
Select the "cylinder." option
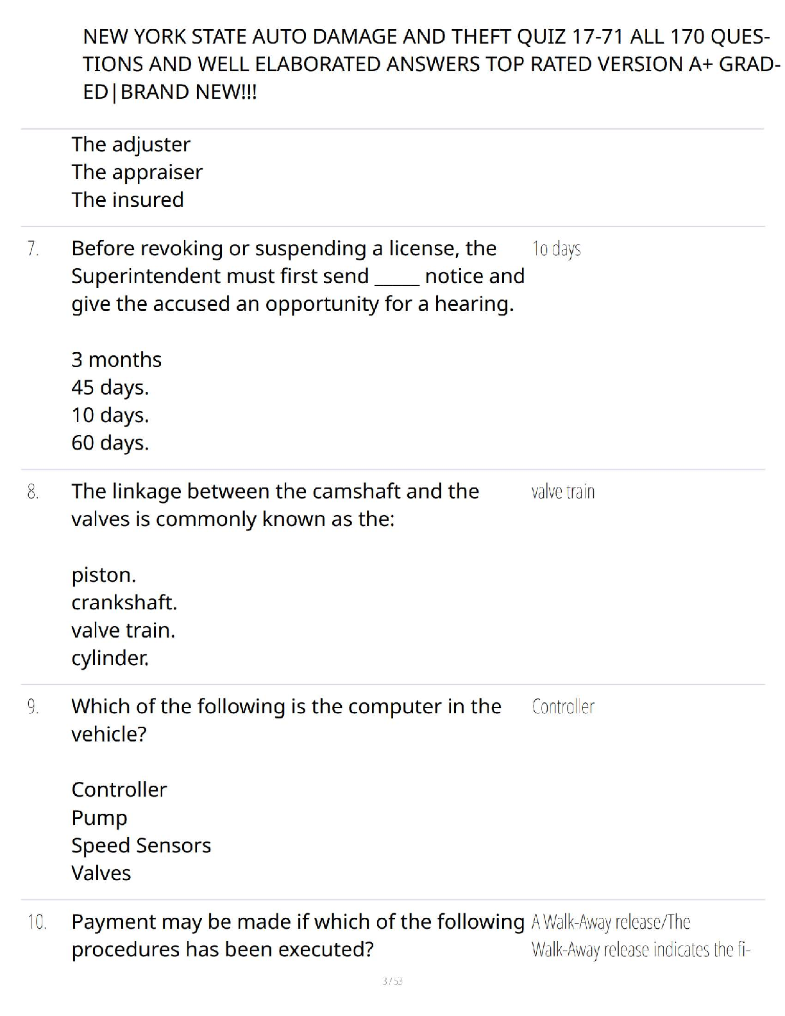[x=110, y=658]
